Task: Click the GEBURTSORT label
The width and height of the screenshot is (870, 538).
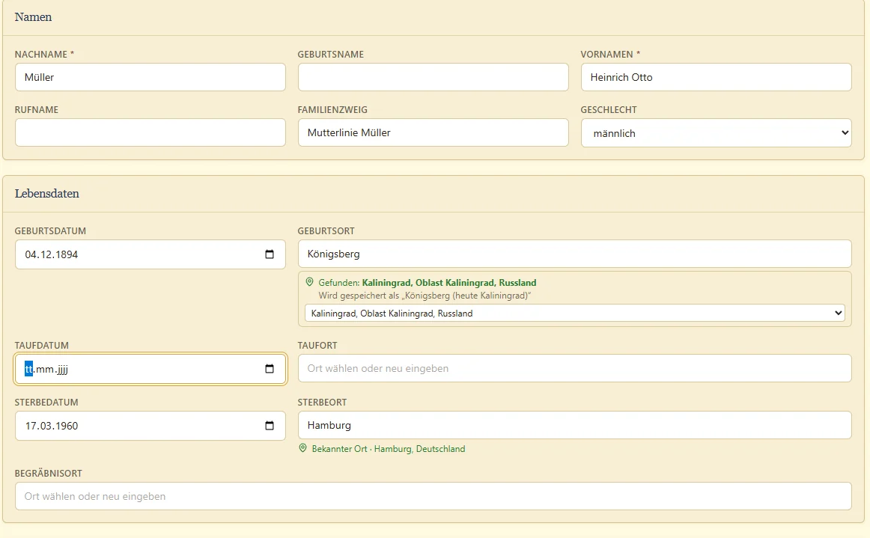Action: (326, 231)
